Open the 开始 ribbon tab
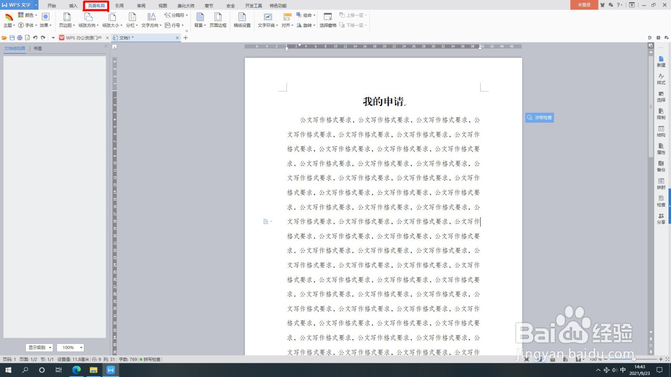The width and height of the screenshot is (671, 377). pos(52,6)
